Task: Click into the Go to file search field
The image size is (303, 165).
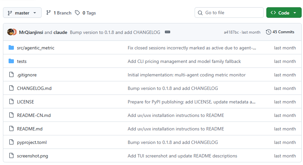Action: point(229,13)
